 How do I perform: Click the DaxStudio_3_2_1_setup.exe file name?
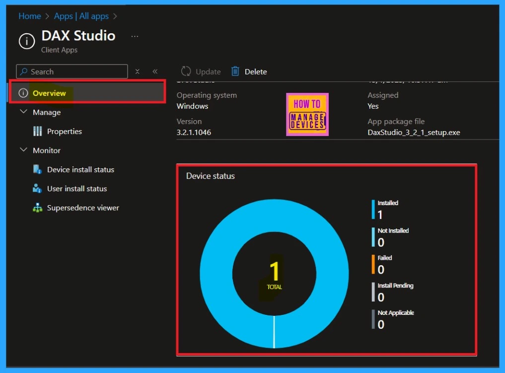(414, 133)
